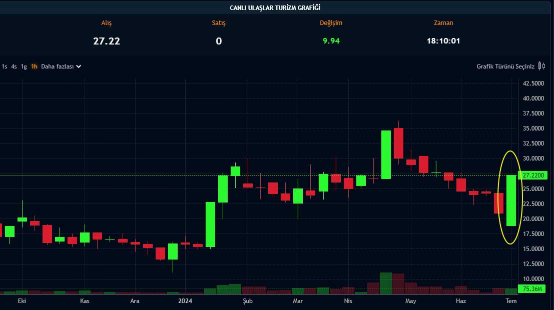Click the Haz month label
554x310 pixels.
coord(461,301)
